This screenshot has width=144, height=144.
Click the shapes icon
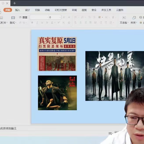click(x=134, y=18)
